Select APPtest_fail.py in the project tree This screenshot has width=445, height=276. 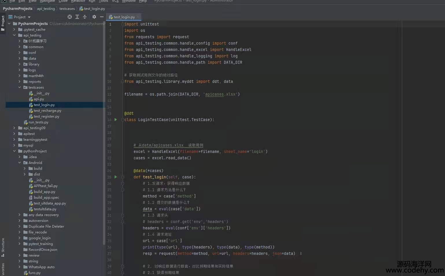pos(45,186)
